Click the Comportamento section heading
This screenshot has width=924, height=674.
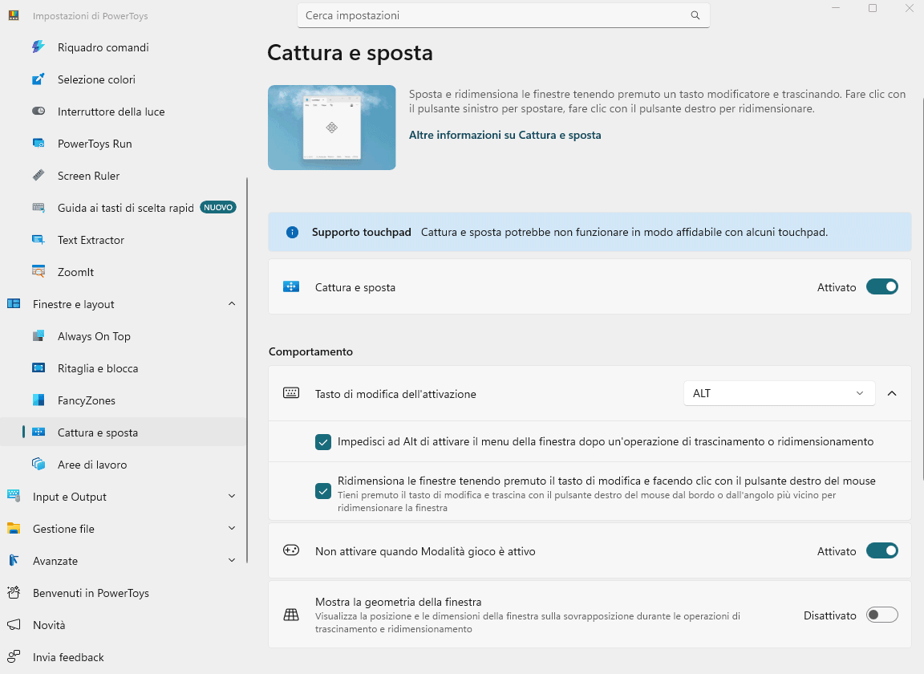pyautogui.click(x=310, y=351)
